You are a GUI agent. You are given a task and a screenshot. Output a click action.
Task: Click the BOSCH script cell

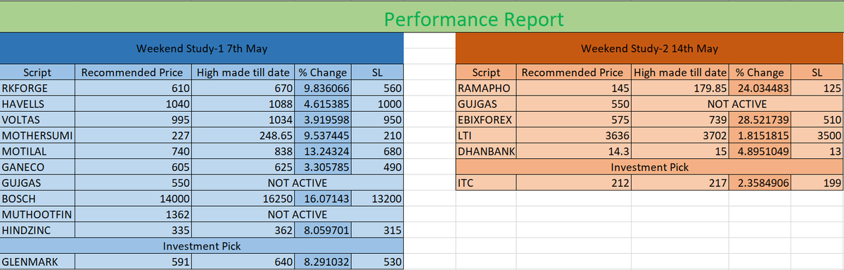click(37, 200)
